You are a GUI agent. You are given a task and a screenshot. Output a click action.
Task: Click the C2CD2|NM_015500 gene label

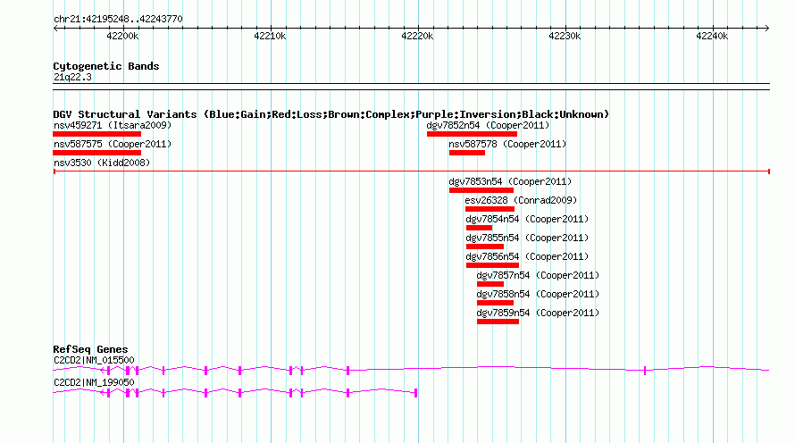pyautogui.click(x=94, y=360)
